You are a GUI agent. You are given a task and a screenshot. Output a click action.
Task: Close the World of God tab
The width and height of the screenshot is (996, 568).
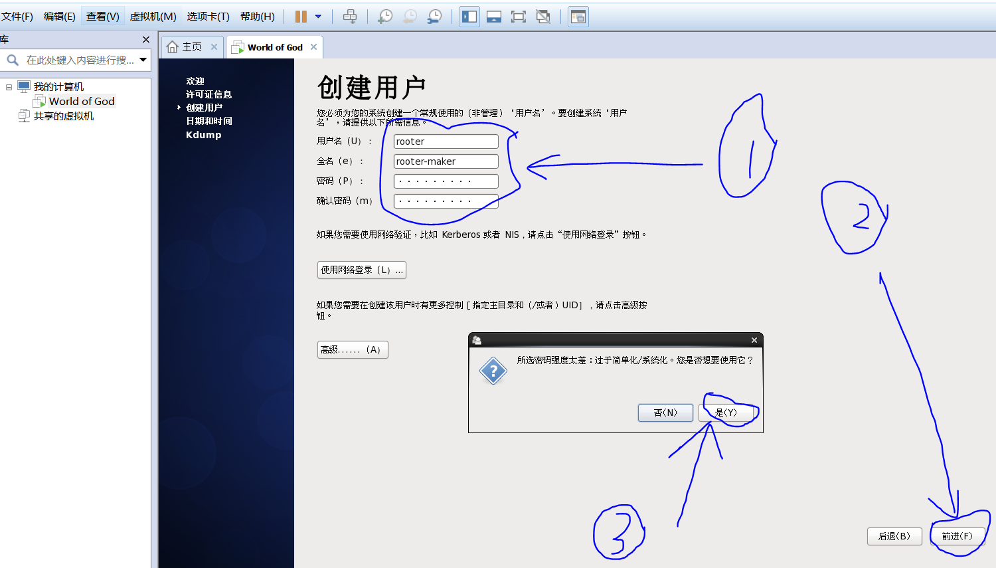[x=313, y=47]
